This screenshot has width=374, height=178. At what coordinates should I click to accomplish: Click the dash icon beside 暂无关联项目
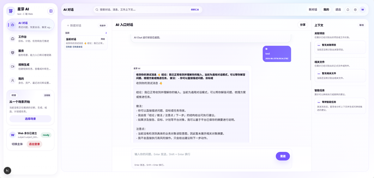(319, 45)
